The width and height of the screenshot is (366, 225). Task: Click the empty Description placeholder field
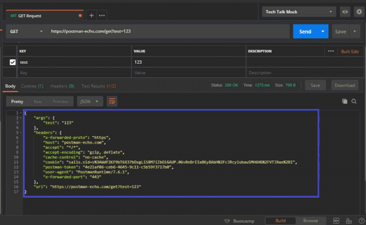[x=305, y=73]
